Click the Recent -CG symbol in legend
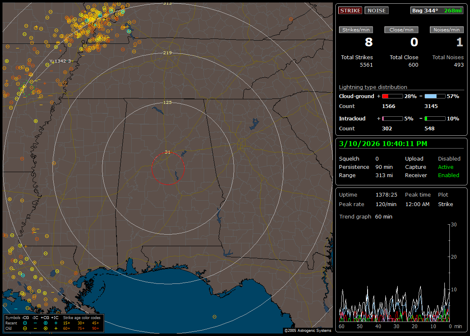The height and width of the screenshot is (336, 470). click(25, 323)
